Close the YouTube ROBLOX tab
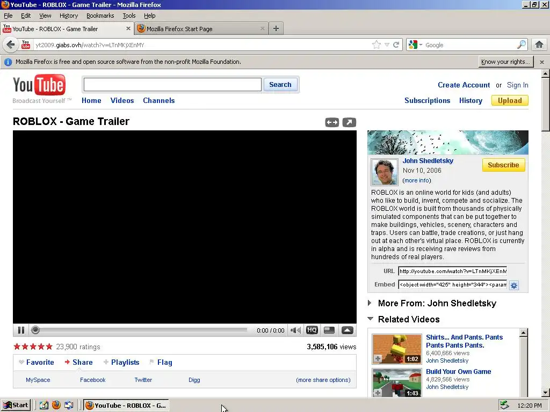The height and width of the screenshot is (412, 550). [x=128, y=29]
